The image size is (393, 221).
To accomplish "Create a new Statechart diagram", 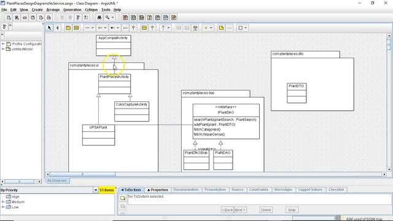I will tap(158, 18).
